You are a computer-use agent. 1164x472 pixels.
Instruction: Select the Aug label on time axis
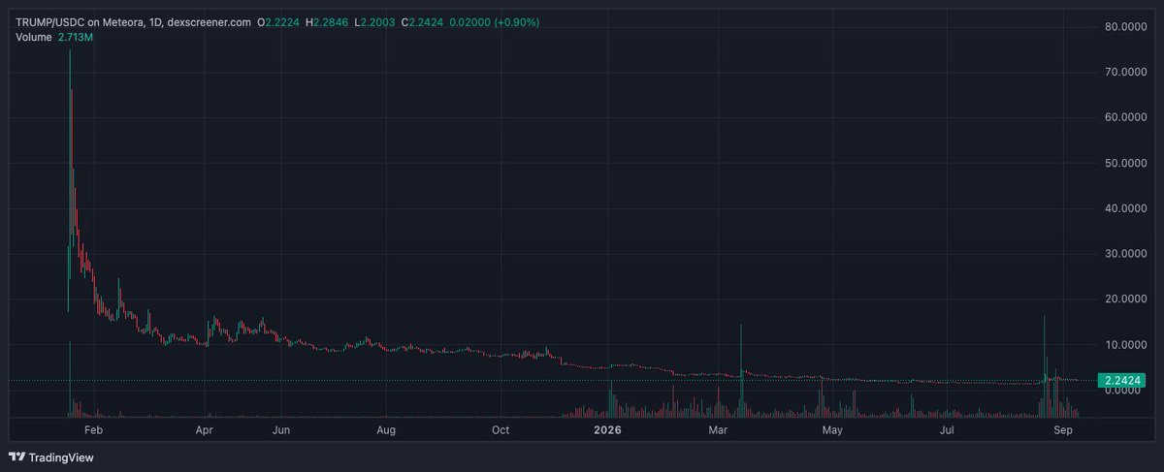pos(386,428)
